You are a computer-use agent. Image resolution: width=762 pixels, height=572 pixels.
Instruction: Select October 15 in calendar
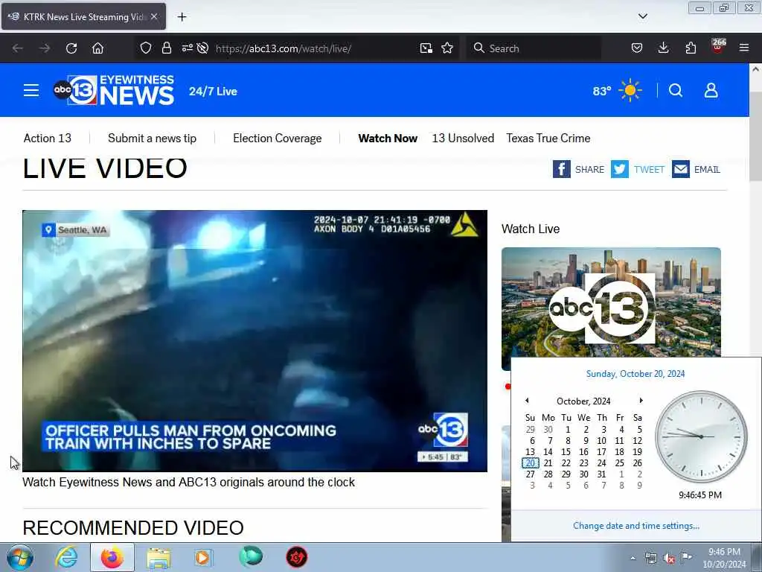click(566, 452)
